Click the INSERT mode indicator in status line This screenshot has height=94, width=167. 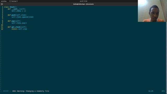click(6, 91)
